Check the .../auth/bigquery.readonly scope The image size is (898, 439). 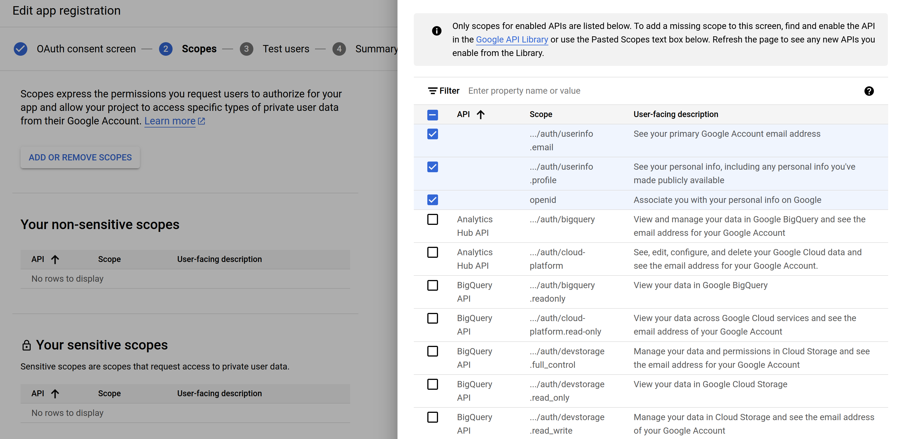pyautogui.click(x=433, y=285)
